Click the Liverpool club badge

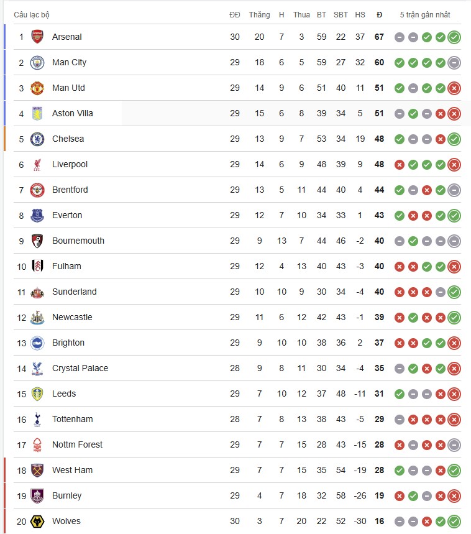[38, 164]
